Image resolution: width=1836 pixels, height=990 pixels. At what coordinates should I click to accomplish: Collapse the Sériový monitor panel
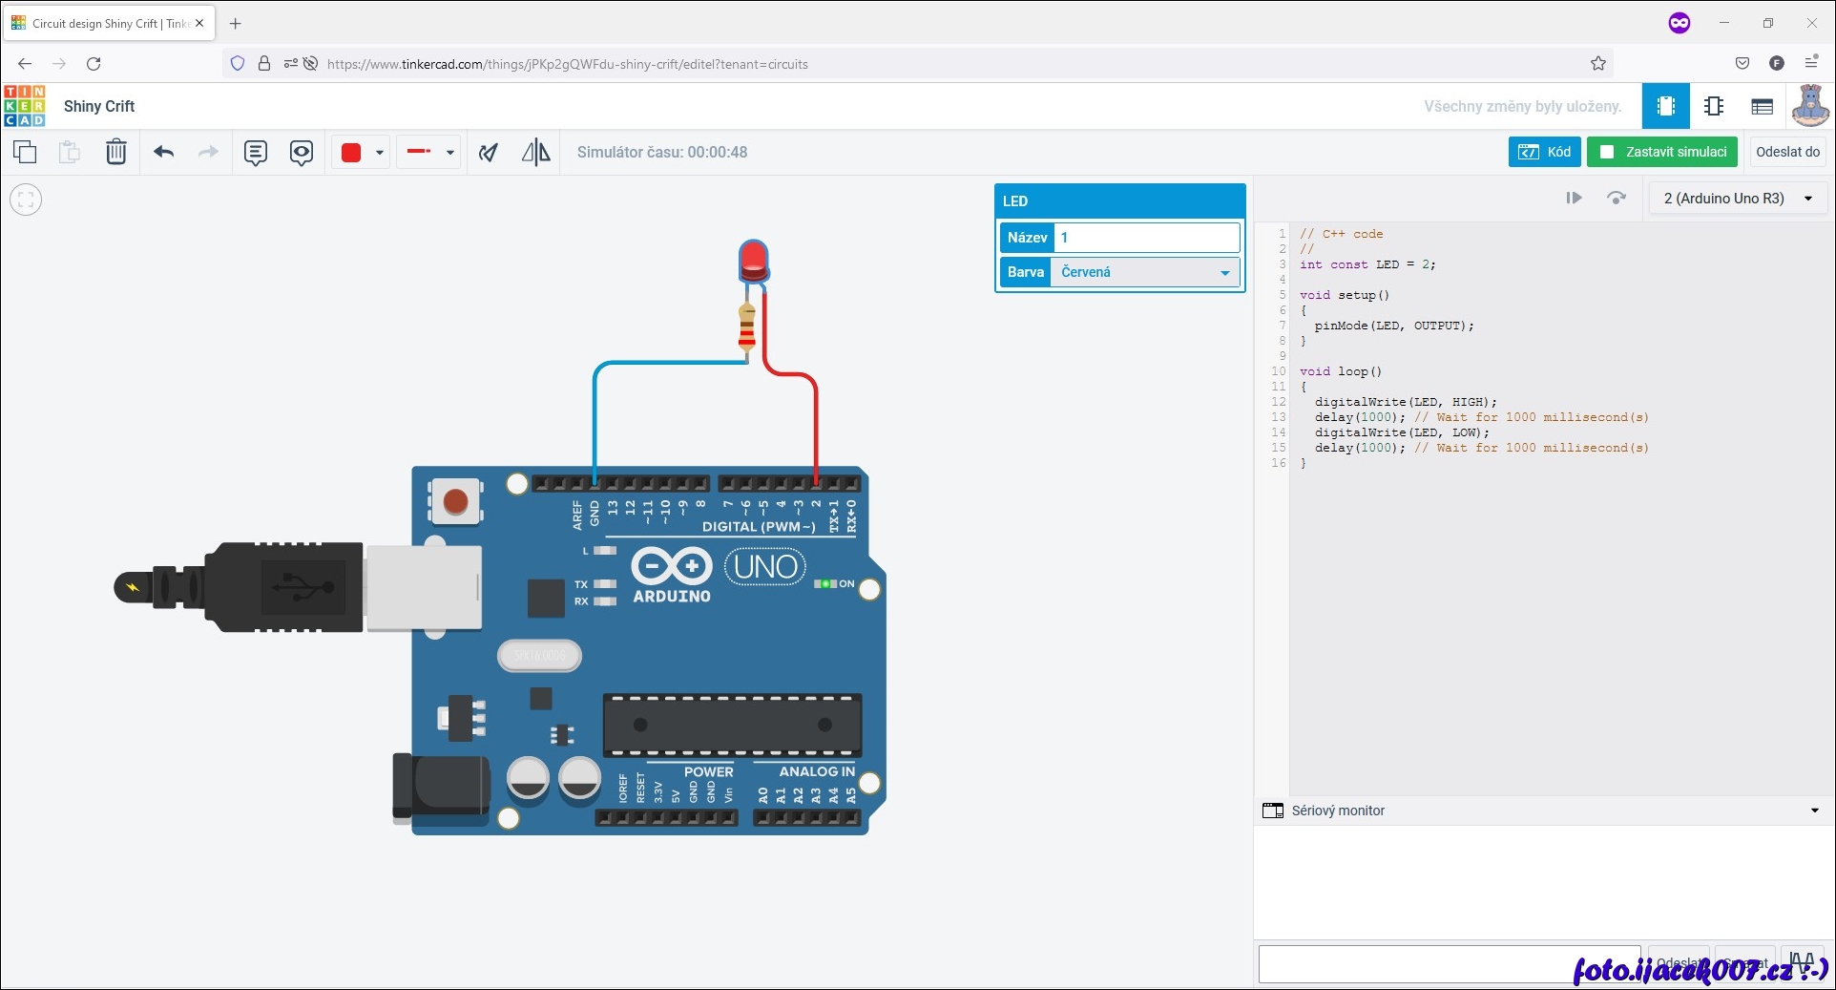(1814, 811)
